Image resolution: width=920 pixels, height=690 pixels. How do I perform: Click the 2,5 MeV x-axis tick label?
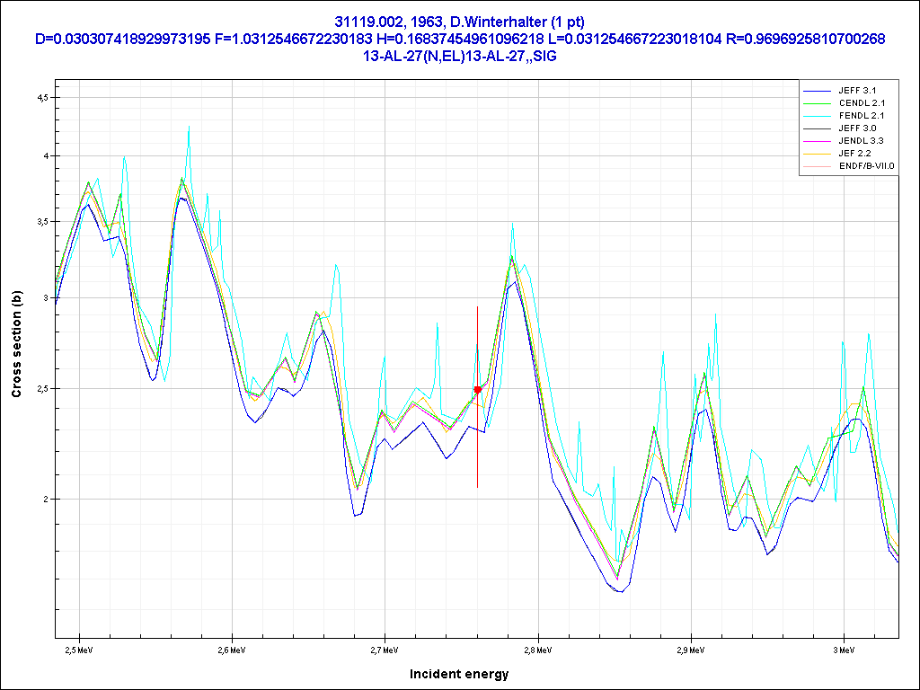click(x=80, y=649)
